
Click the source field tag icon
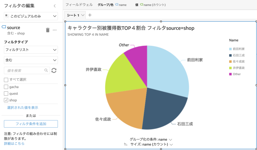4,27
